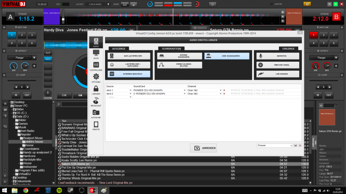Open left deck Flanger effect dropdown
Image resolution: width=346 pixels, height=194 pixels.
[34, 58]
